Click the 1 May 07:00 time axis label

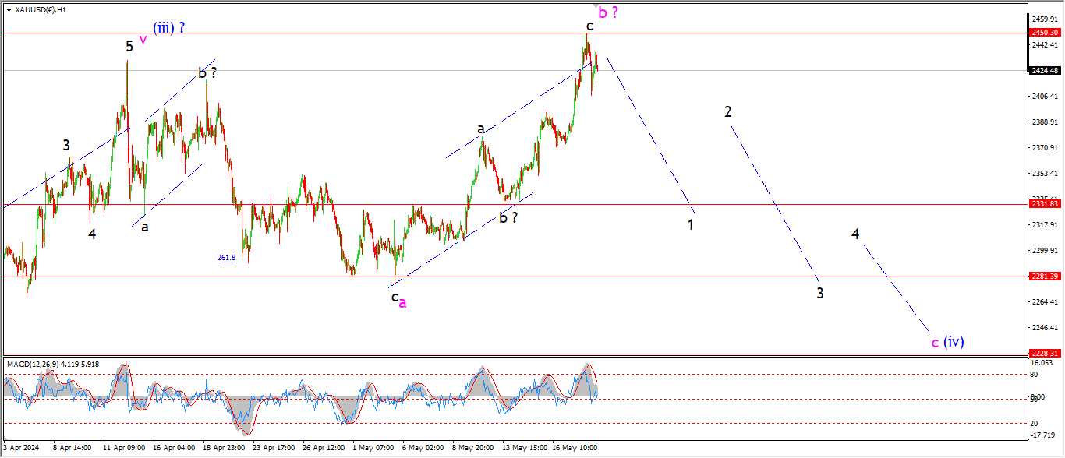coord(371,448)
